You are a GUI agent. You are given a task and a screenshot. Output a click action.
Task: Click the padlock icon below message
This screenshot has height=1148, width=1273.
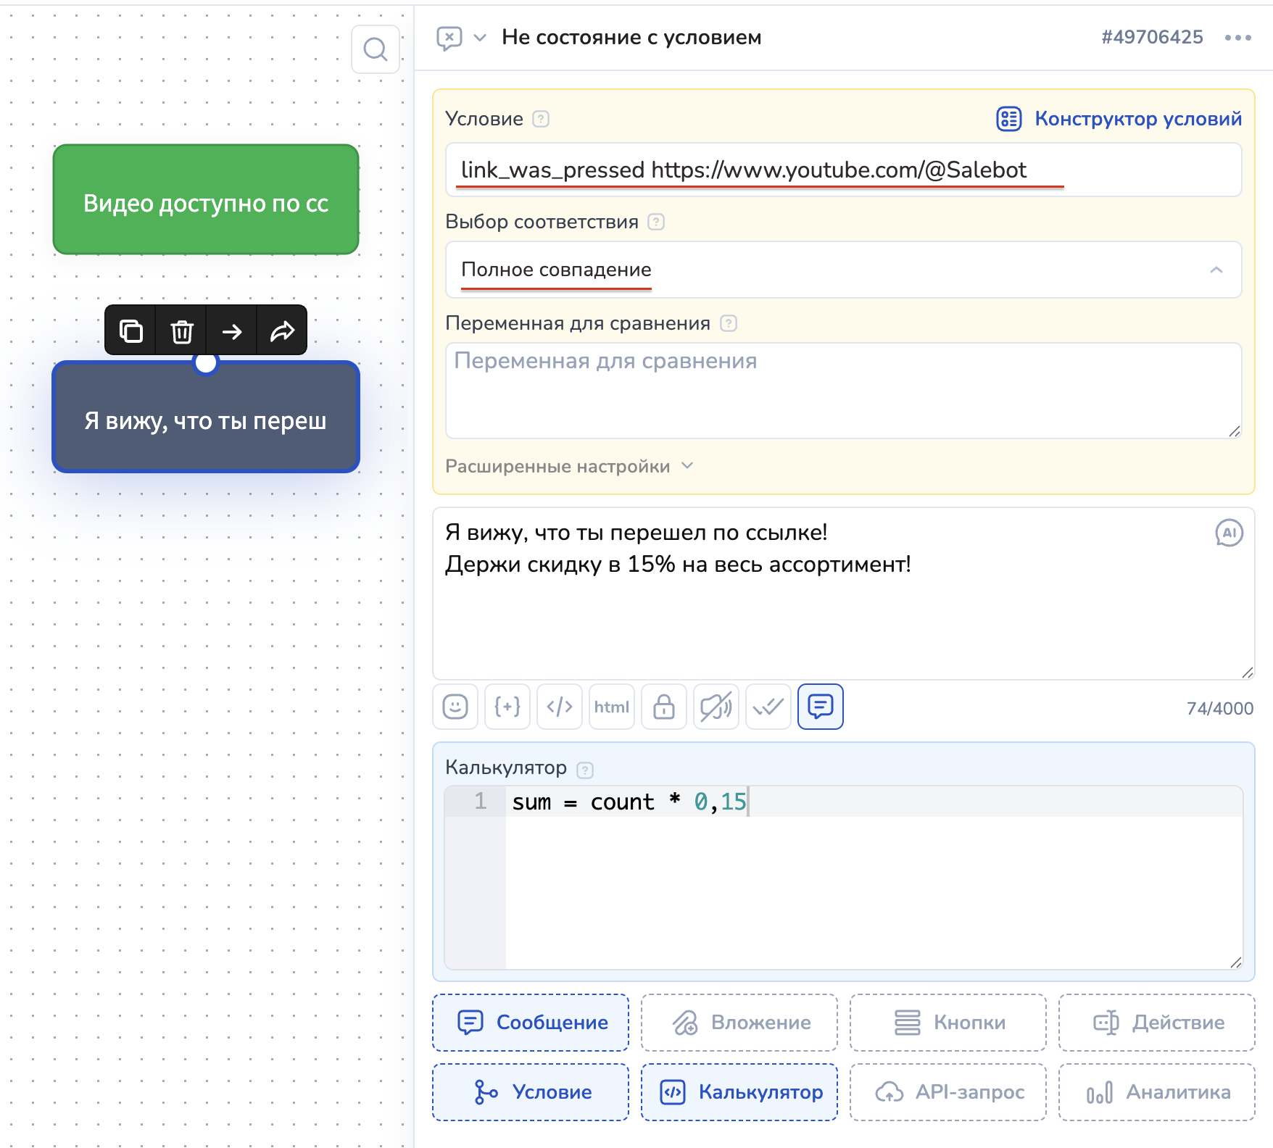click(664, 707)
